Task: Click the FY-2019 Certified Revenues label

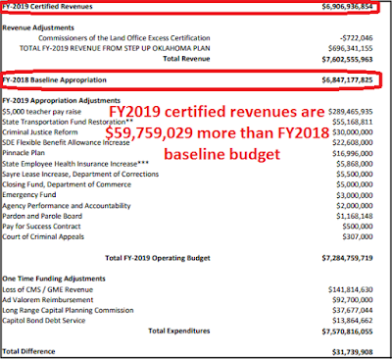Action: pos(47,7)
